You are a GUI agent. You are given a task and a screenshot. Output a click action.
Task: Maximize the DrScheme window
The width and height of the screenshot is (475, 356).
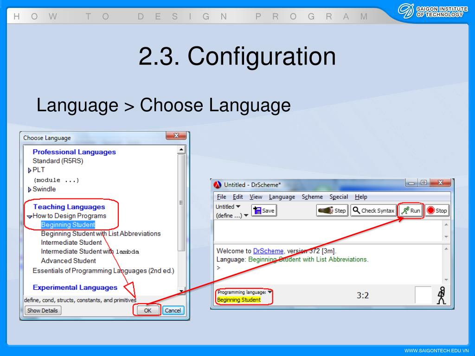tap(424, 183)
